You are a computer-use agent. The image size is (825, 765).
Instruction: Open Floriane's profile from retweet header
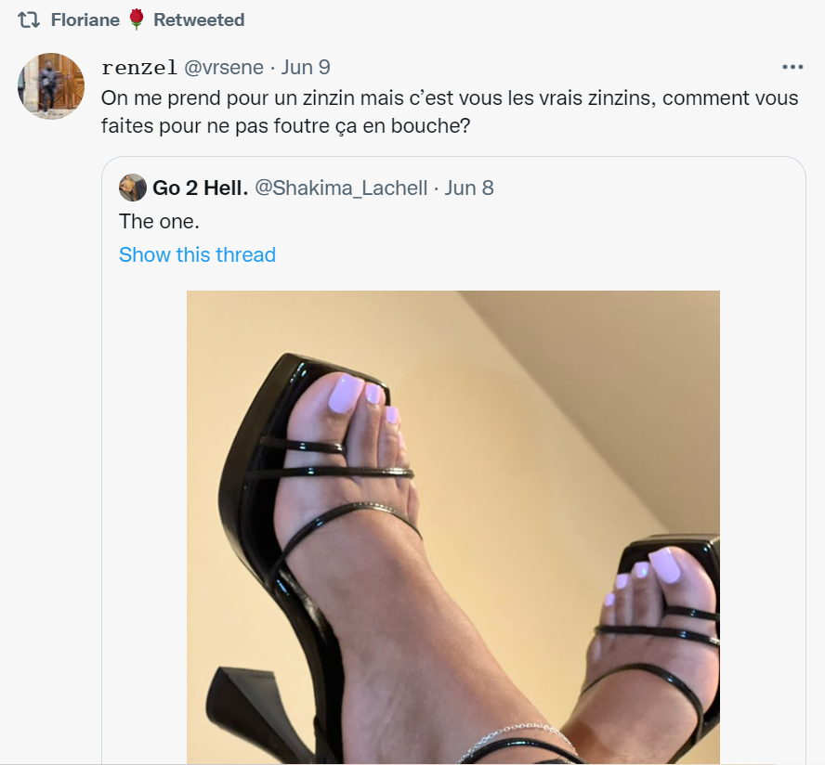click(85, 20)
